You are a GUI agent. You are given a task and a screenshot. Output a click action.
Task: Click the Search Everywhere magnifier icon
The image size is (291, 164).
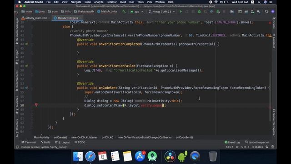coord(266,11)
